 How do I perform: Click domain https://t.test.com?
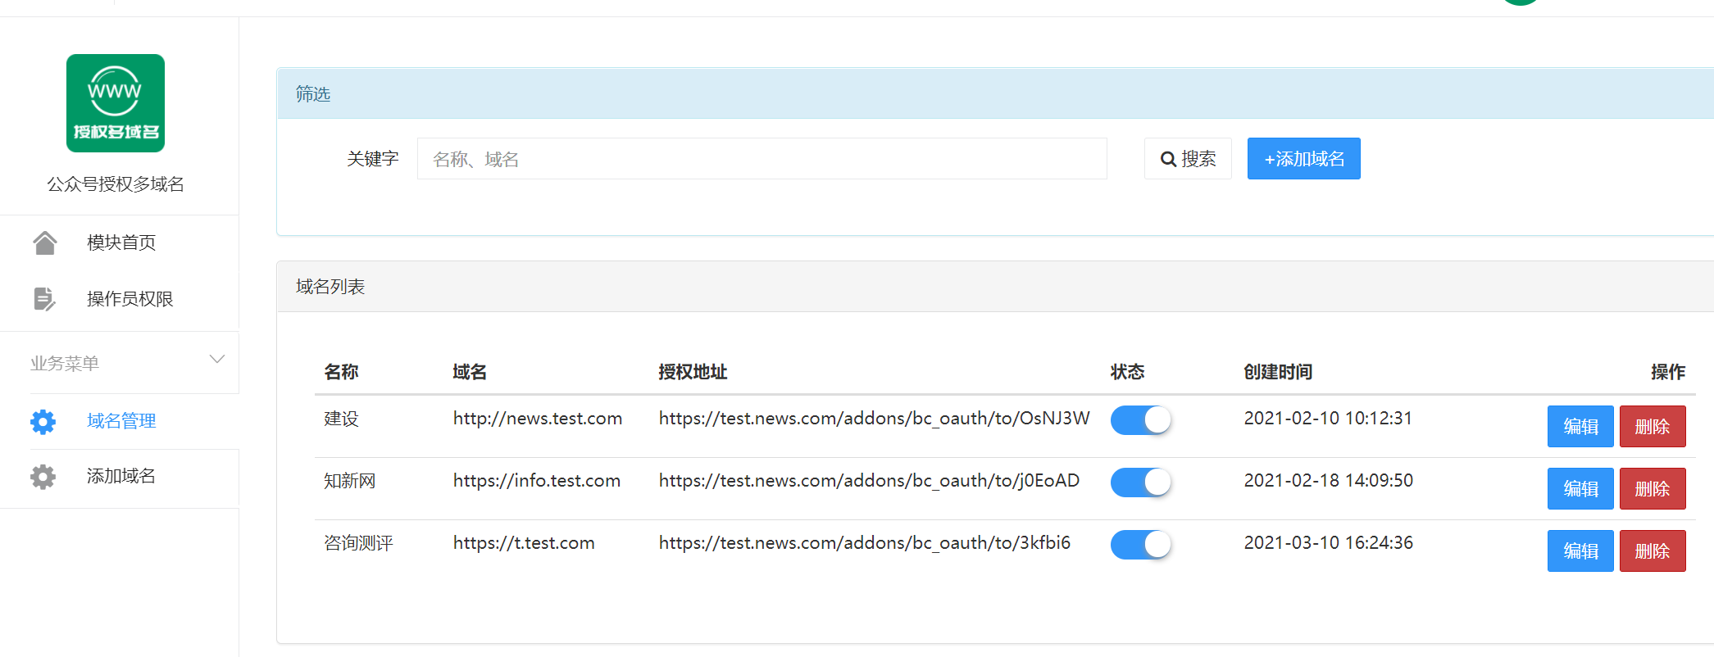524,543
